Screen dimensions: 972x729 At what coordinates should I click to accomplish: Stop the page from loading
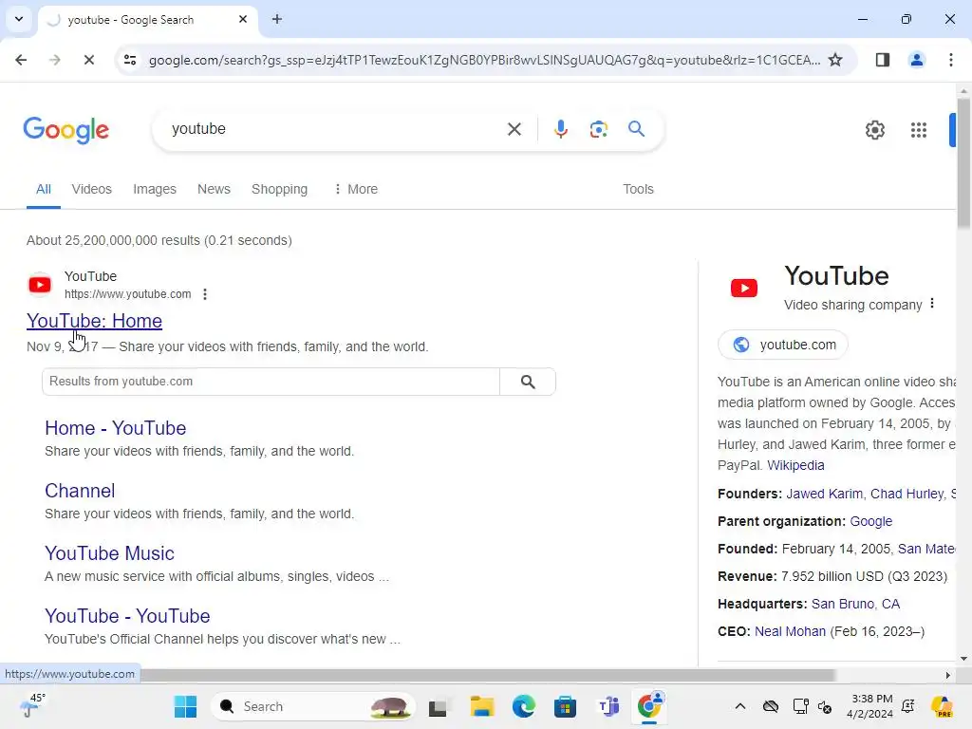(88, 60)
